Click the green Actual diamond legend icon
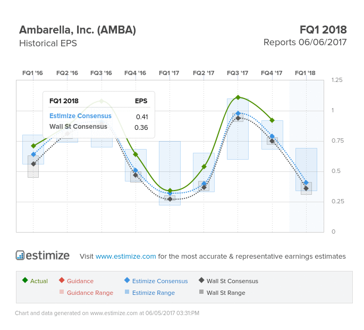 click(x=25, y=280)
